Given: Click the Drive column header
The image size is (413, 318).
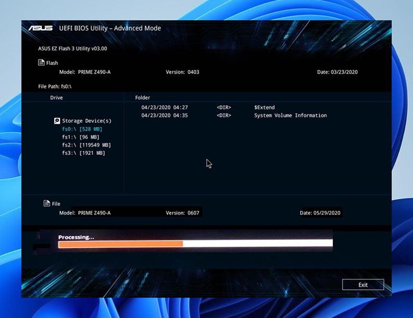Looking at the screenshot, I should tap(56, 98).
